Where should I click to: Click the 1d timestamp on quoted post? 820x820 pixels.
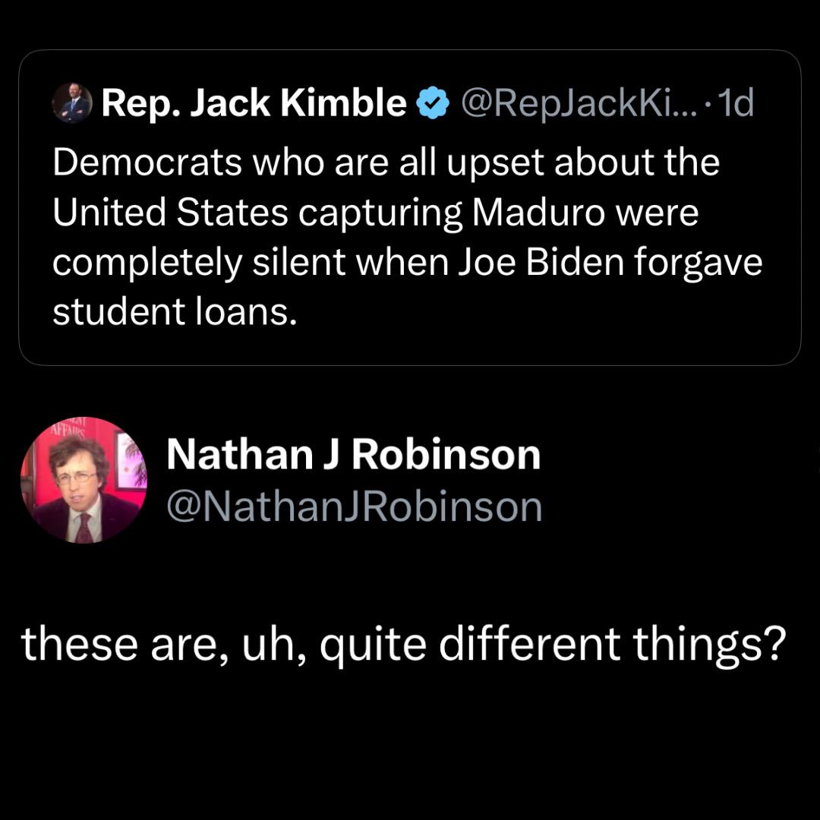tap(735, 104)
